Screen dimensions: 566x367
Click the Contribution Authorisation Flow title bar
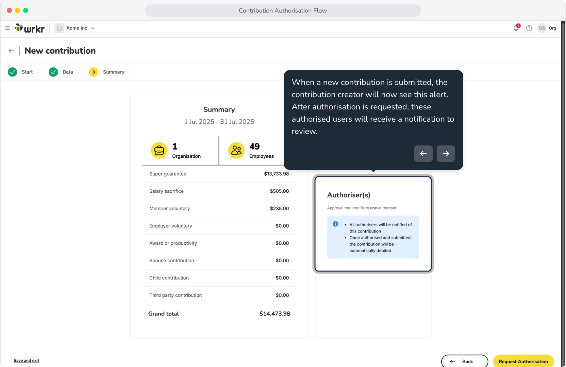click(x=283, y=11)
